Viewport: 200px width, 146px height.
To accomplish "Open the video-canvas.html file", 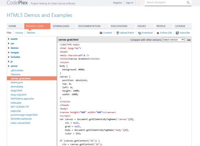I will point(20,123).
